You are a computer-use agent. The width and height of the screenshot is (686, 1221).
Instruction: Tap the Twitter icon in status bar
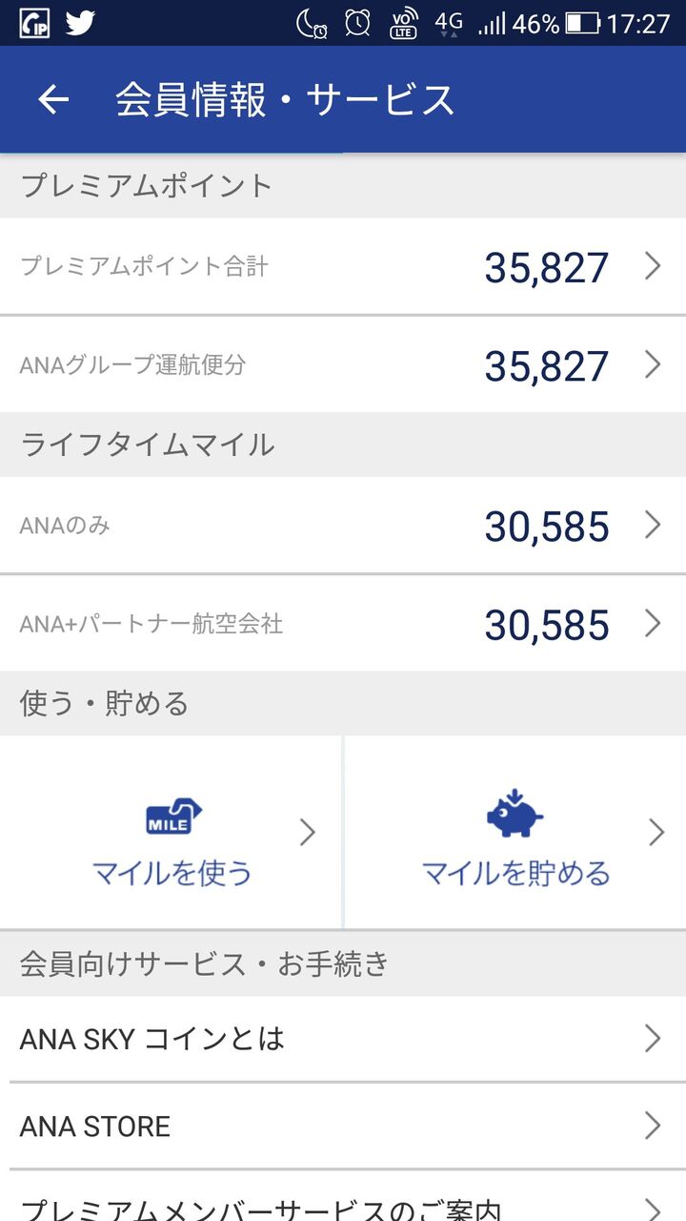pos(80,23)
